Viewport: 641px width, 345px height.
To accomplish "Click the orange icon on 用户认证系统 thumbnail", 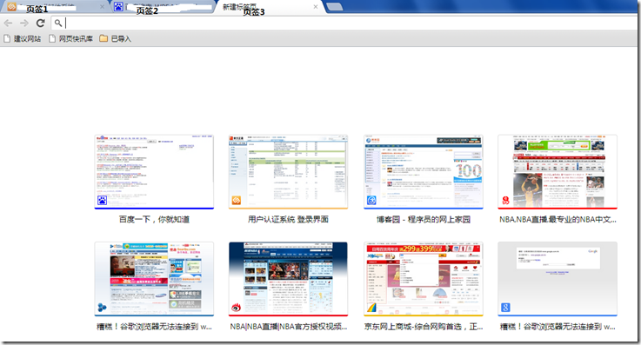I will coord(237,200).
